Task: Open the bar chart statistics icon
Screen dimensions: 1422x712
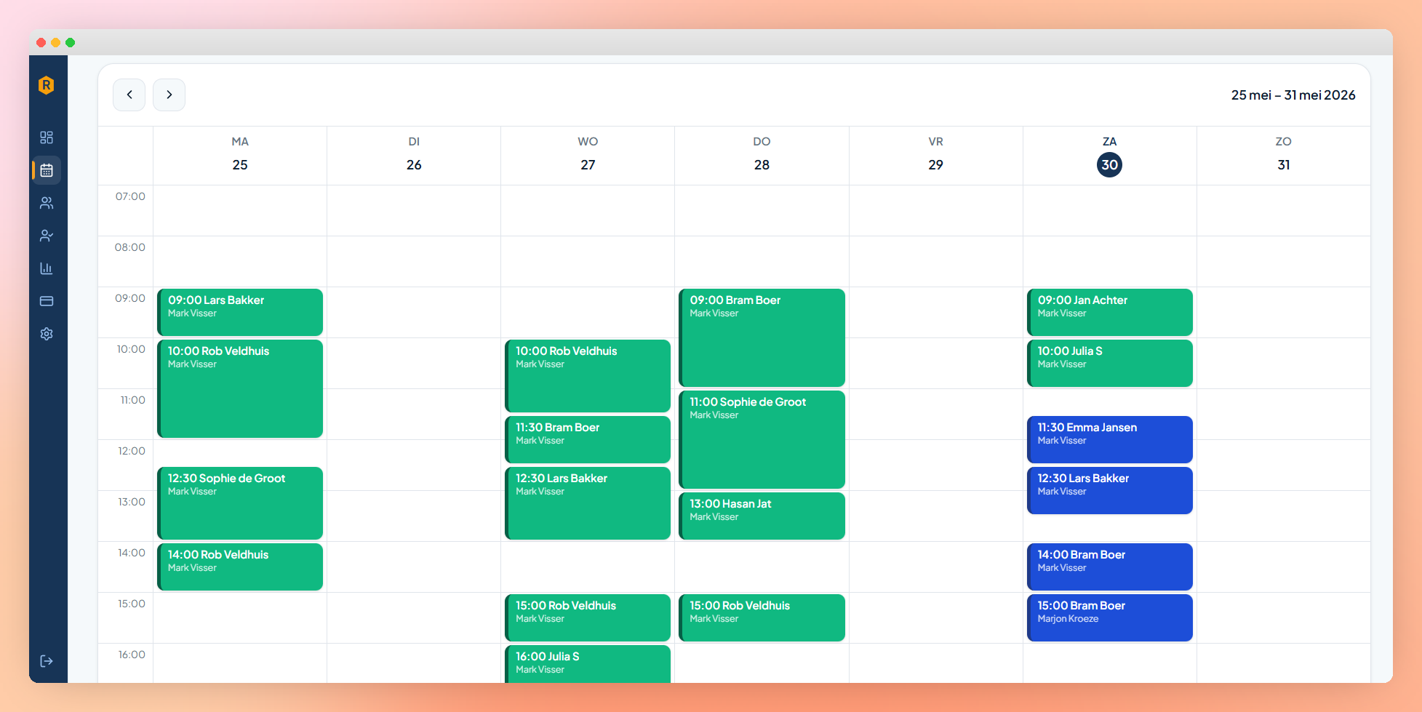Action: click(x=47, y=268)
